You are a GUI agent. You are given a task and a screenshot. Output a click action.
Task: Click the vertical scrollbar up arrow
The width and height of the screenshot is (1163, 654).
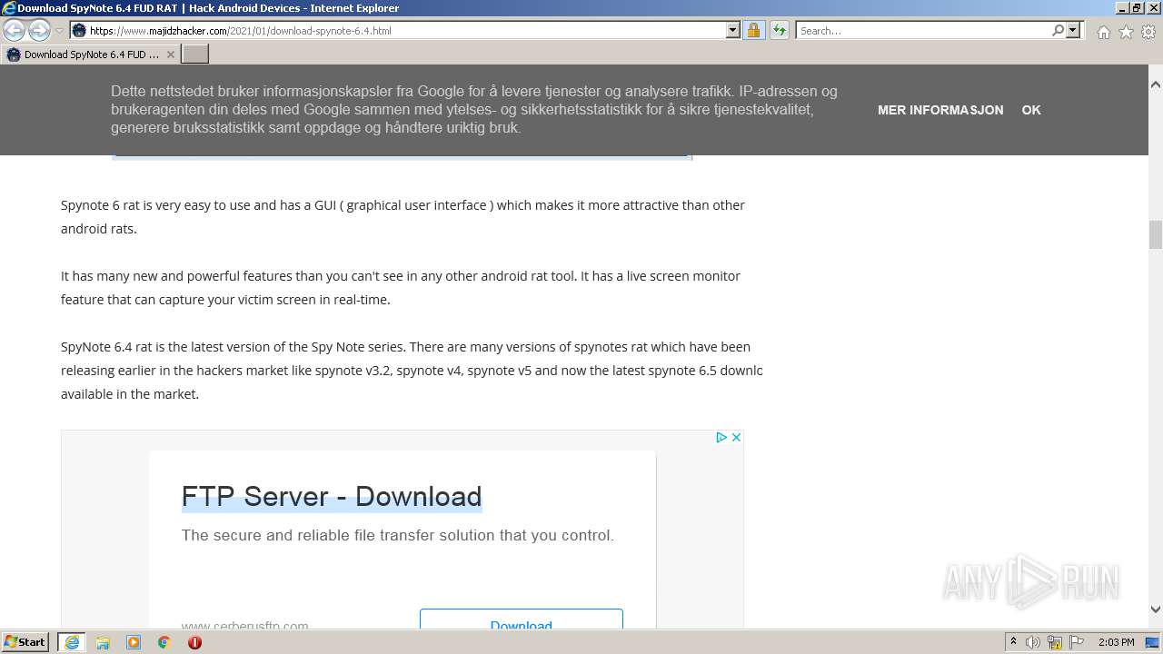(1155, 84)
